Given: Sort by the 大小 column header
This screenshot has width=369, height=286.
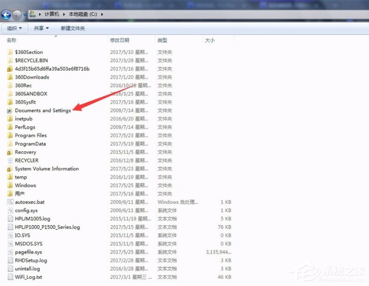Looking at the screenshot, I should click(210, 40).
